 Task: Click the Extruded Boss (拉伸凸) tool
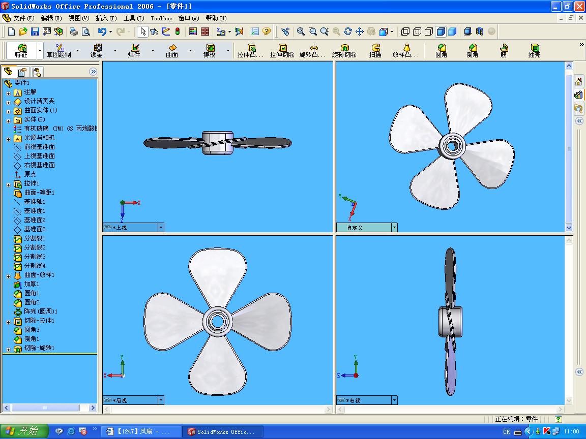click(x=251, y=50)
